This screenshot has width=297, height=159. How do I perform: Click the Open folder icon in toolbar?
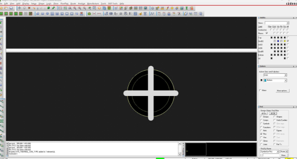pyautogui.click(x=7, y=8)
